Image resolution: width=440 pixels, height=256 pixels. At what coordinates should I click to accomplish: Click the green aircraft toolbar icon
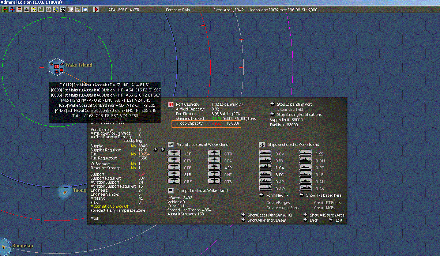click(5, 9)
